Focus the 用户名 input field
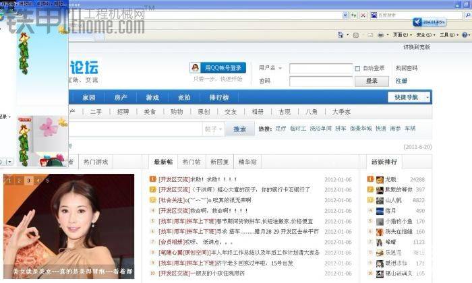 click(321, 68)
